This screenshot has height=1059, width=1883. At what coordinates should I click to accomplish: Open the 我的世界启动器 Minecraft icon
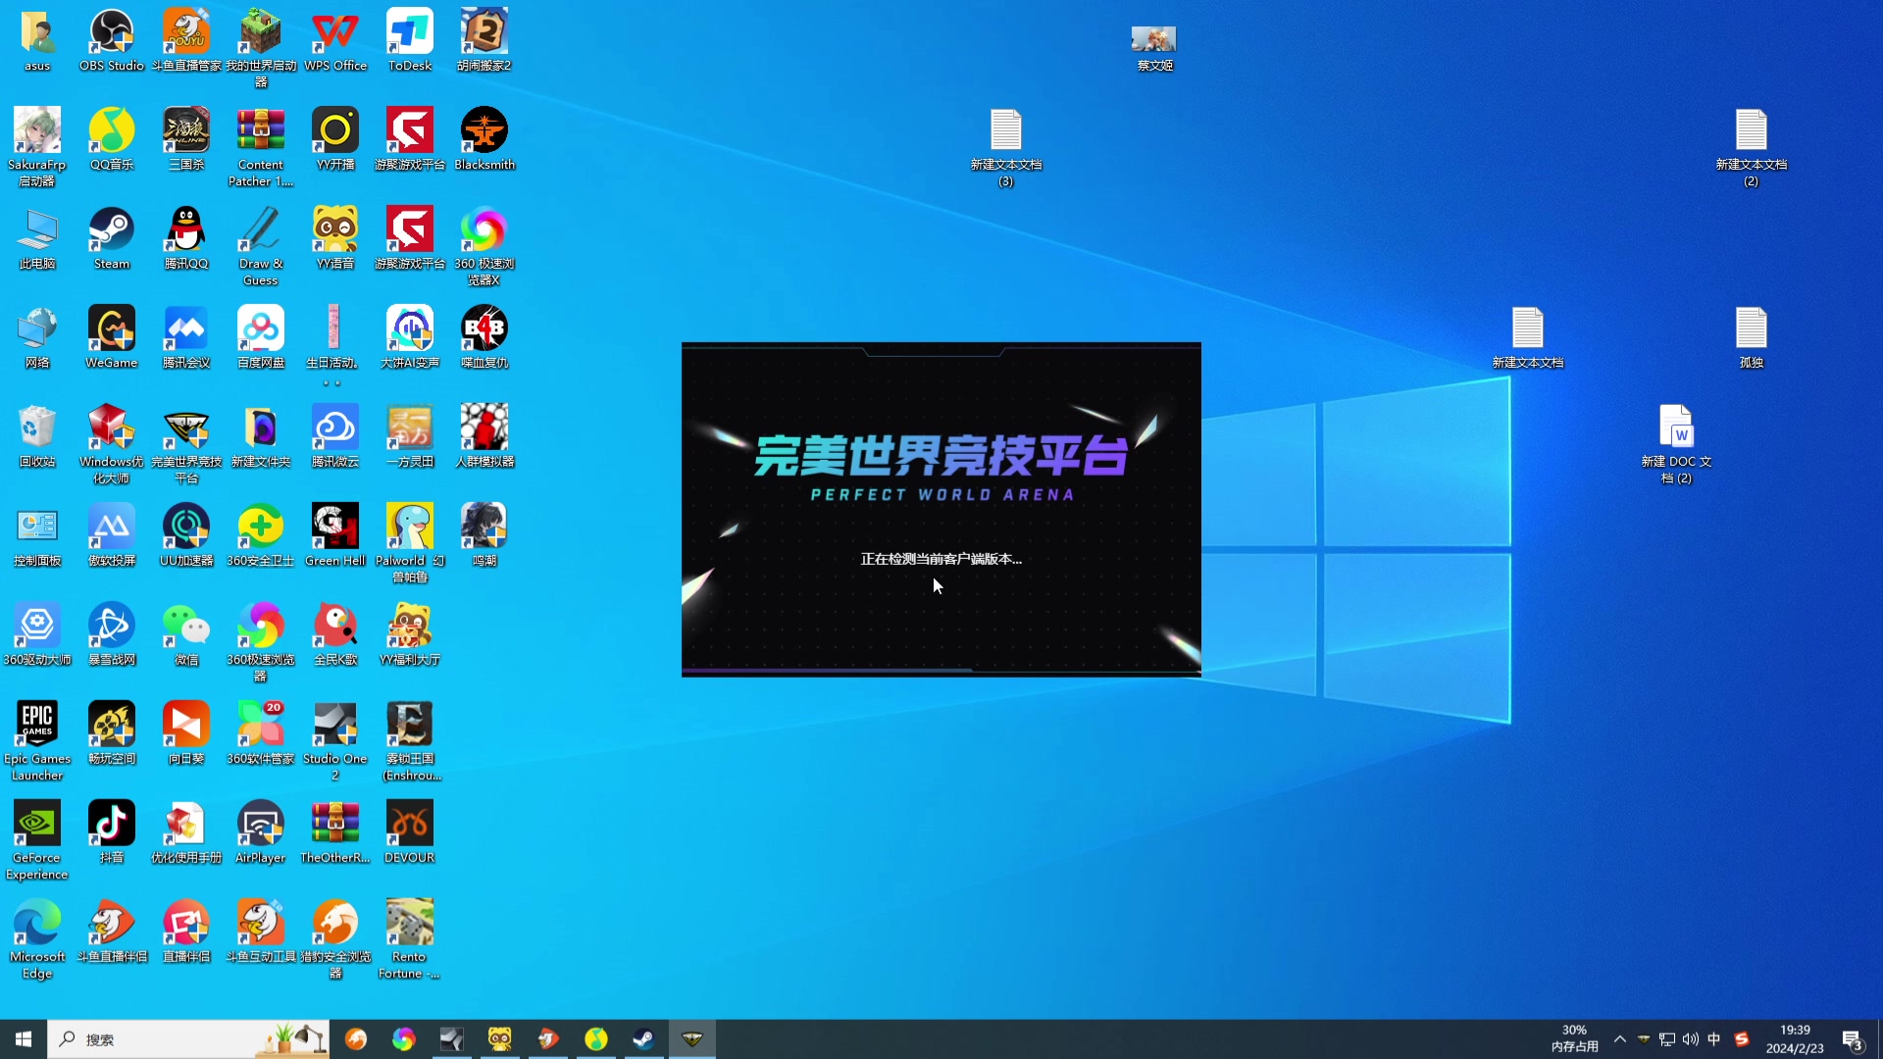(261, 48)
